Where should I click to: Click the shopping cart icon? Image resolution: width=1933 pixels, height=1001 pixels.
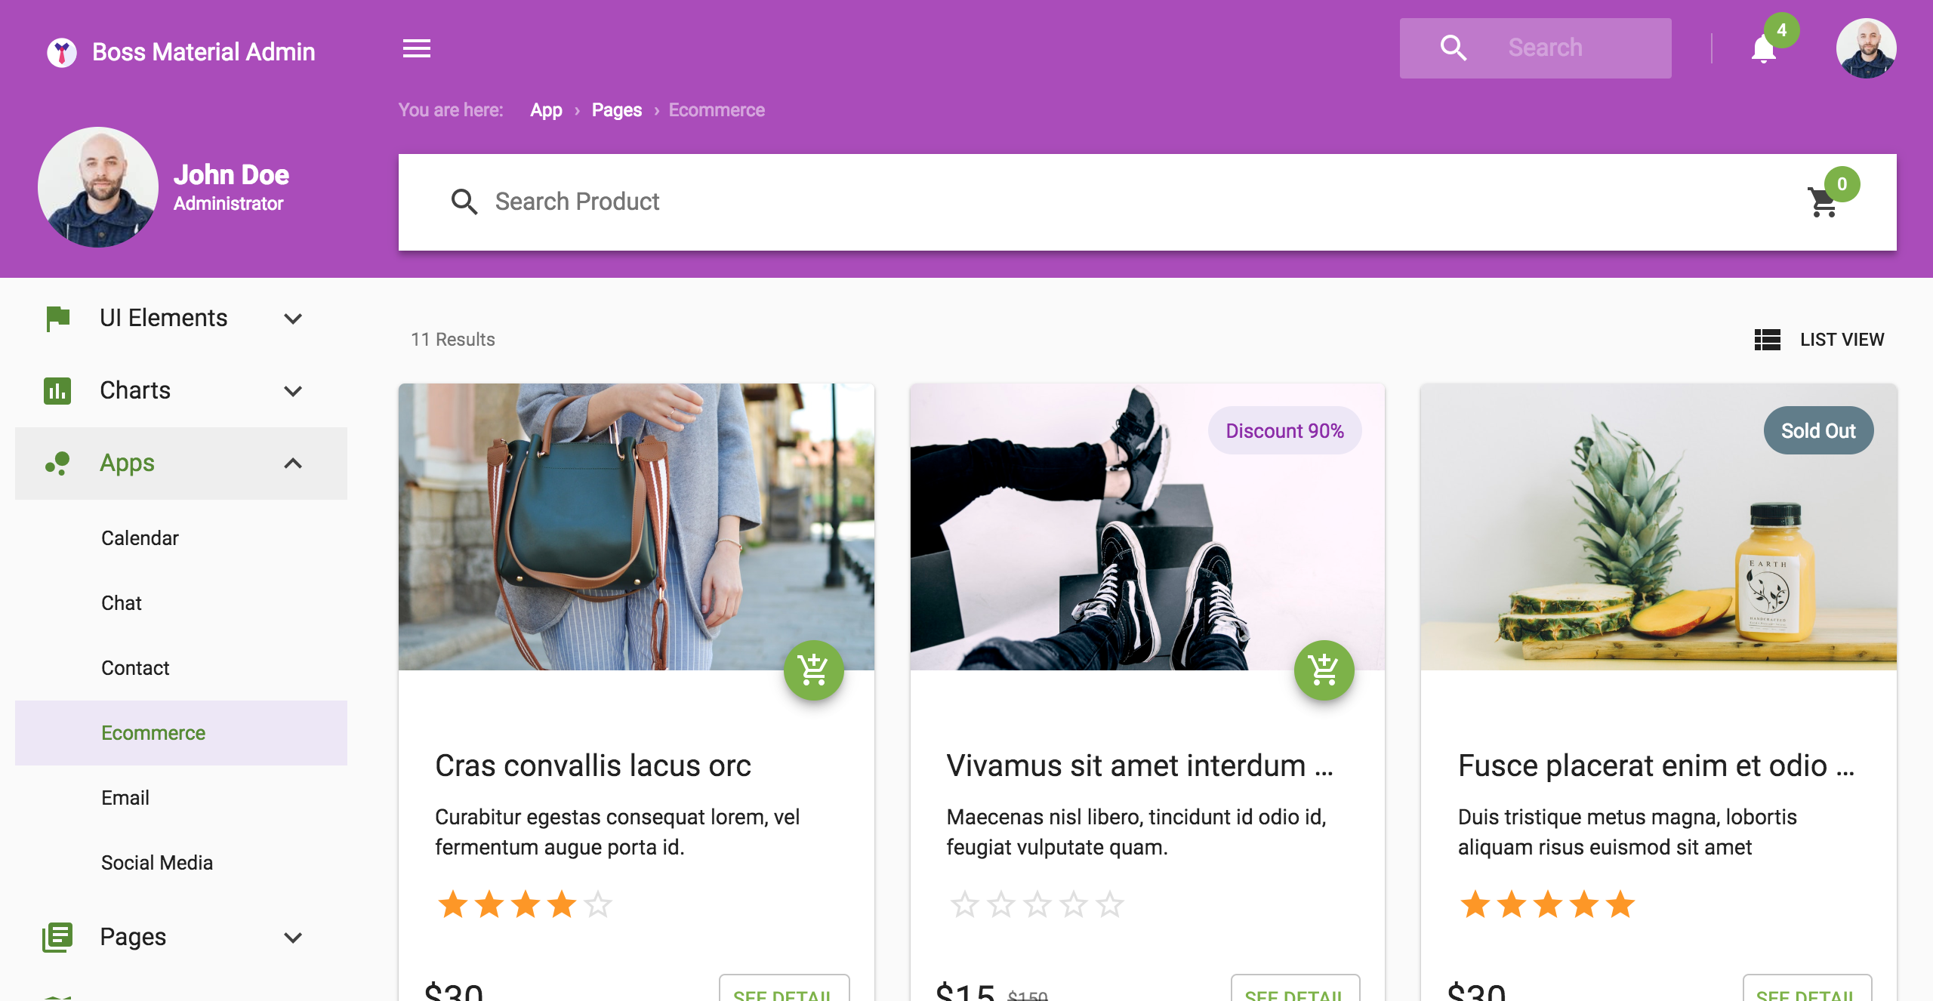coord(1824,202)
